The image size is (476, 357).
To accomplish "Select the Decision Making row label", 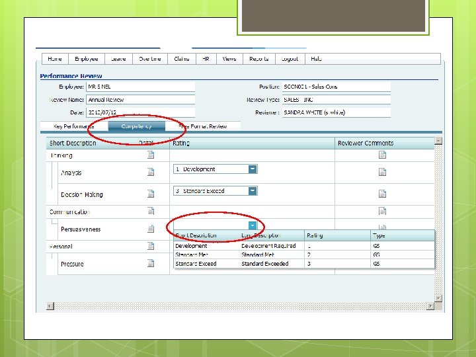I will click(82, 194).
